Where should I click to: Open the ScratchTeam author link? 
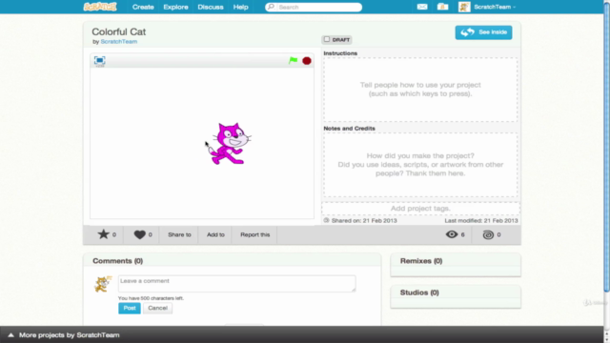point(118,42)
